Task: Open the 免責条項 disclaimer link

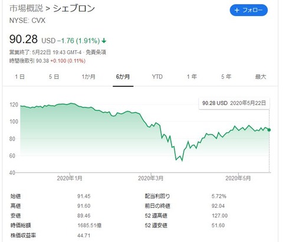Action: pyautogui.click(x=96, y=53)
